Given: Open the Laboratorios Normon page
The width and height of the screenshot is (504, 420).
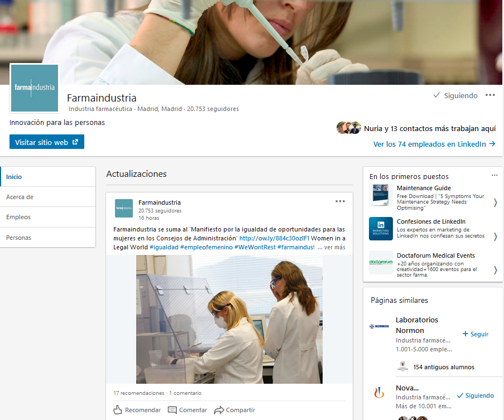Looking at the screenshot, I should 416,325.
